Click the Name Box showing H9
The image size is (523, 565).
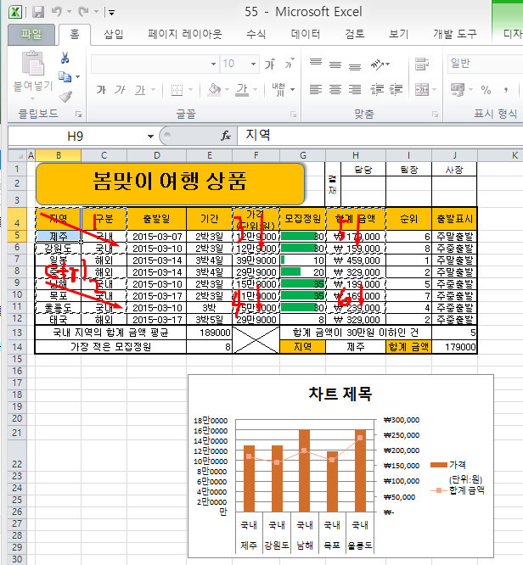(x=75, y=137)
